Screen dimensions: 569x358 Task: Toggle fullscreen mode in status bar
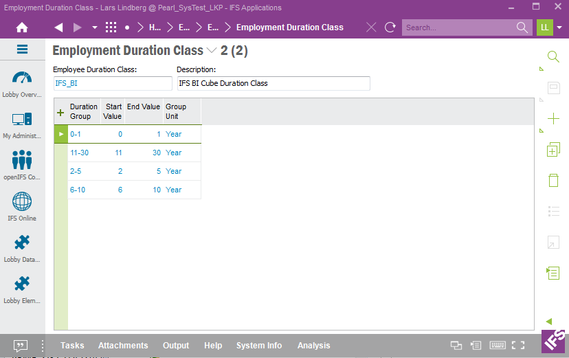519,346
